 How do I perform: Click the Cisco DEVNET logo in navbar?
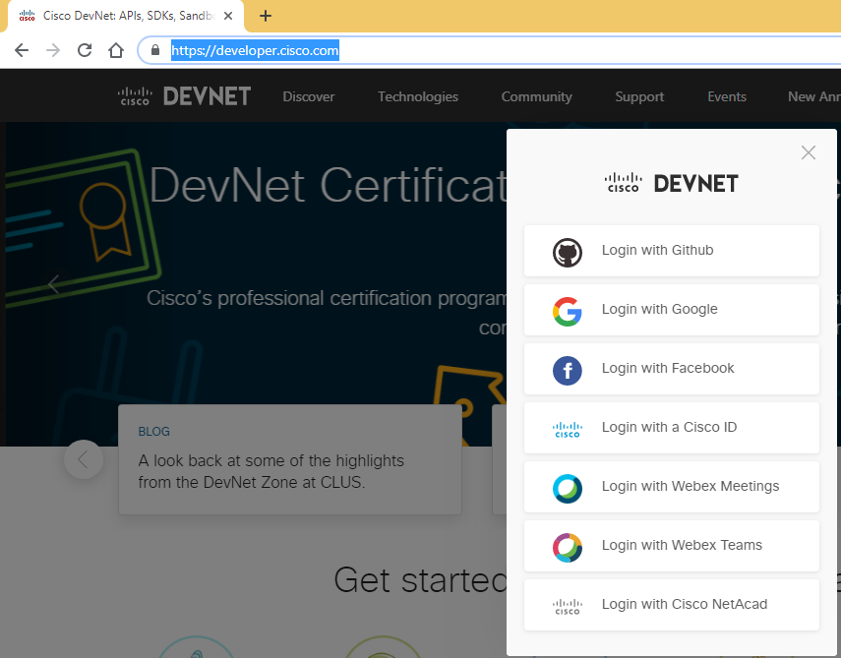pyautogui.click(x=184, y=96)
